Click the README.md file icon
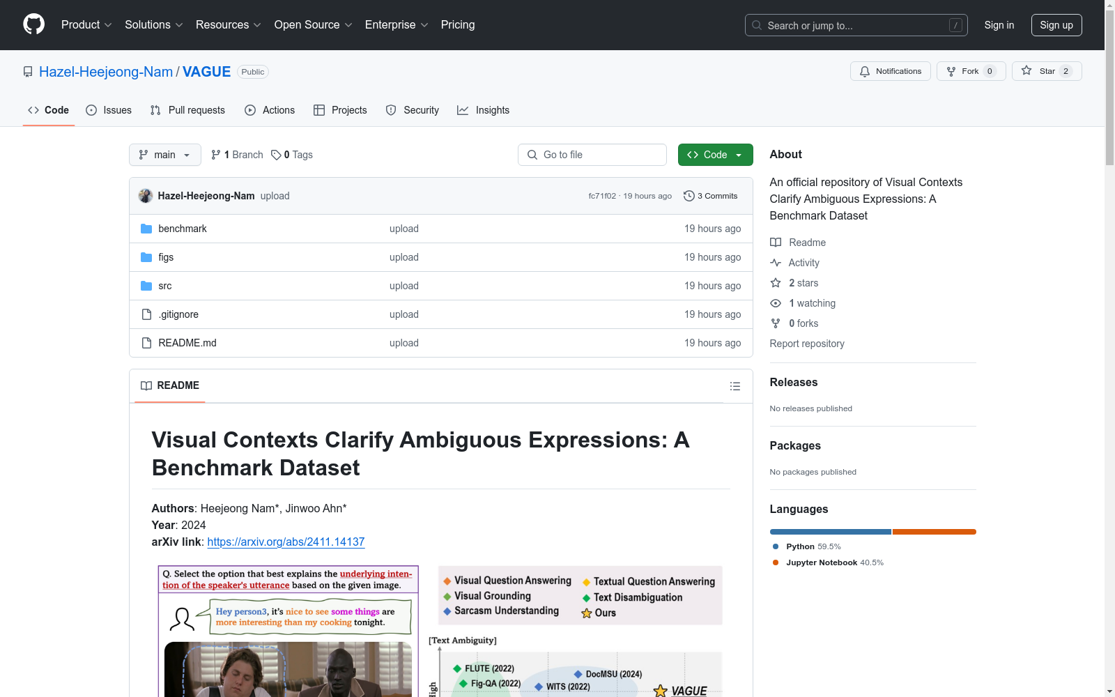This screenshot has height=697, width=1115. [x=146, y=343]
